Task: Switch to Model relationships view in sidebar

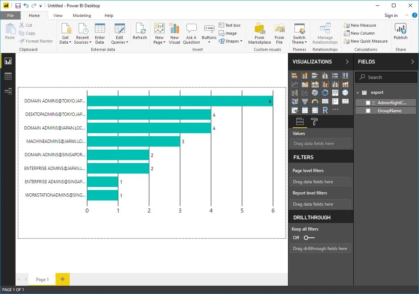Action: (8, 91)
